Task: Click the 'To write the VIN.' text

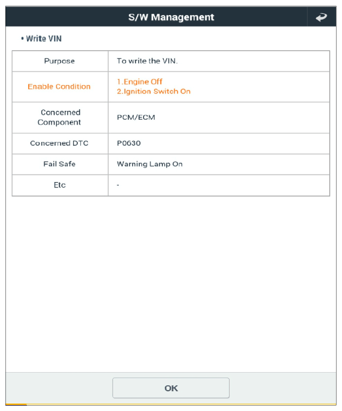Action: 147,61
